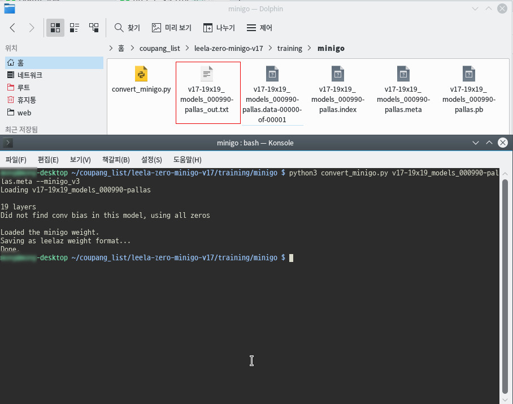The width and height of the screenshot is (513, 404).
Task: Maximize the Dolphin window
Action: [x=489, y=8]
